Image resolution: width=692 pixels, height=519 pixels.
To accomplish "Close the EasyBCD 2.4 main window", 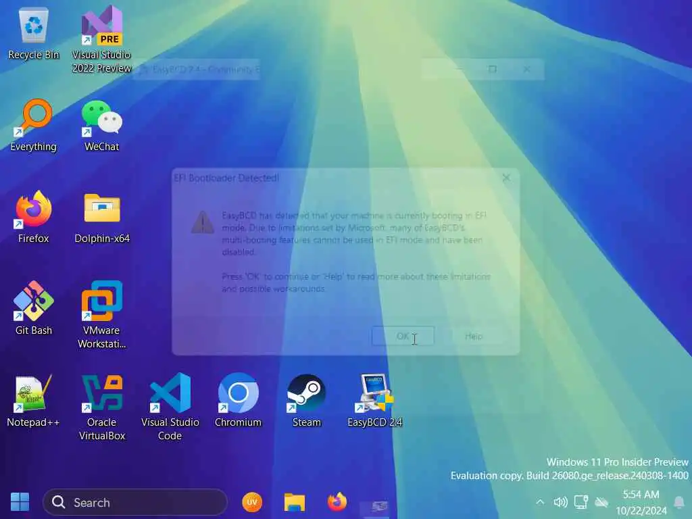I will 526,70.
